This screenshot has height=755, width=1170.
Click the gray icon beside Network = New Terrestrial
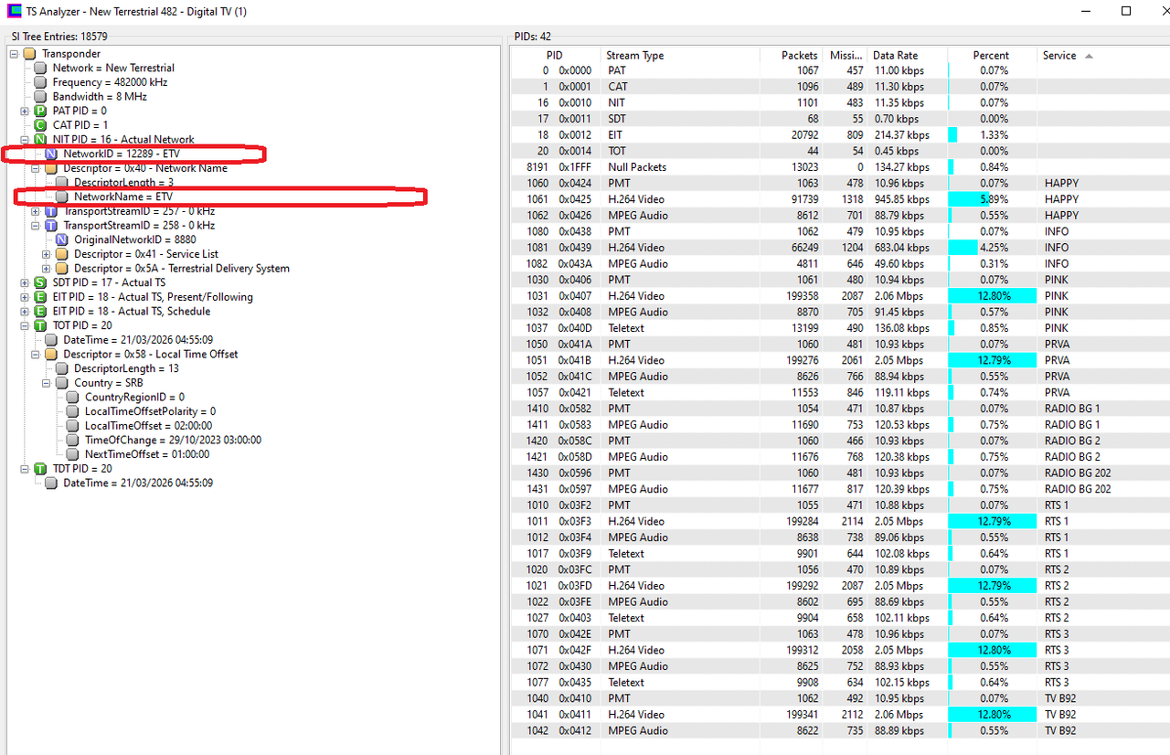click(x=40, y=68)
